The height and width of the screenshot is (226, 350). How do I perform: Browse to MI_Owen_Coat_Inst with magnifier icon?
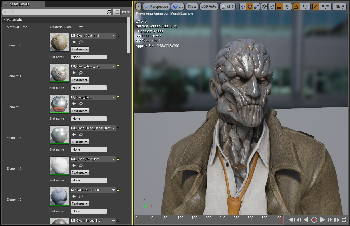click(x=81, y=42)
